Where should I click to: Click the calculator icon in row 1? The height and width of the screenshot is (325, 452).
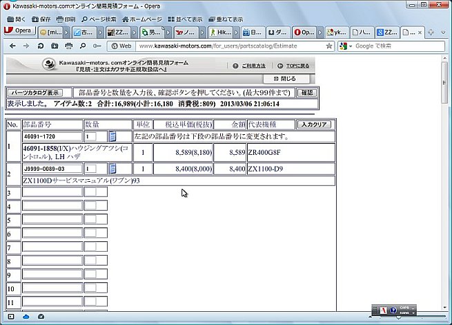pyautogui.click(x=112, y=136)
